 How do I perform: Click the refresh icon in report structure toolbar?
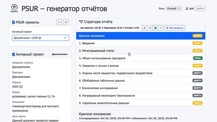pos(150,28)
